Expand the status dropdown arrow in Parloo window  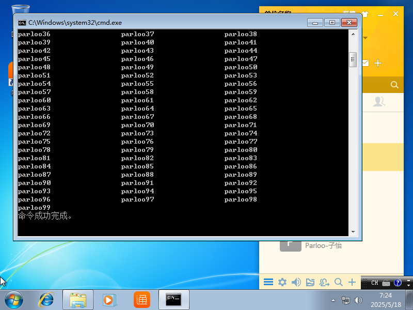coord(365,38)
